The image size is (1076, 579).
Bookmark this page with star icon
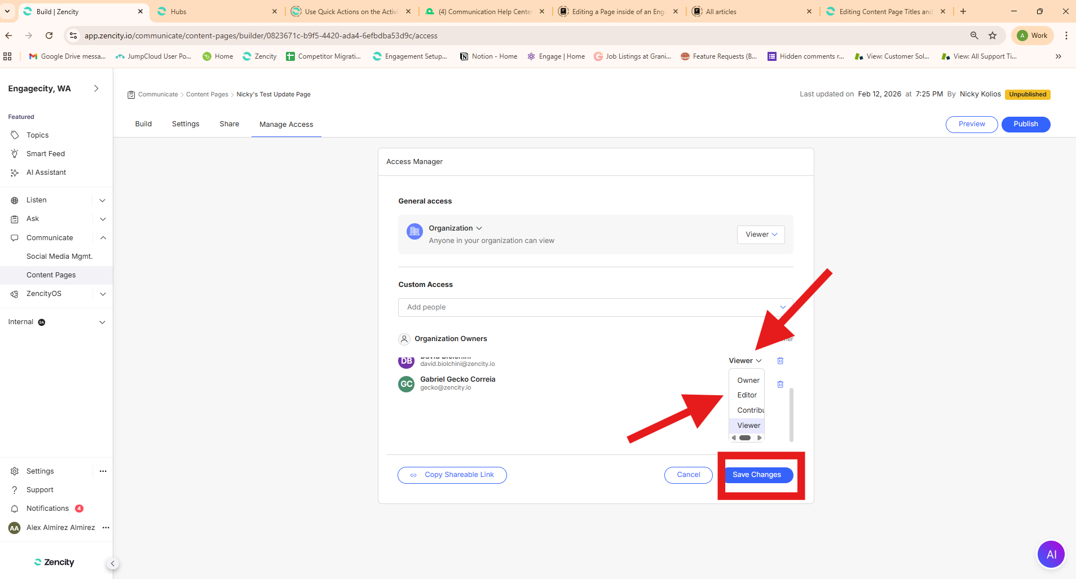[x=993, y=36]
